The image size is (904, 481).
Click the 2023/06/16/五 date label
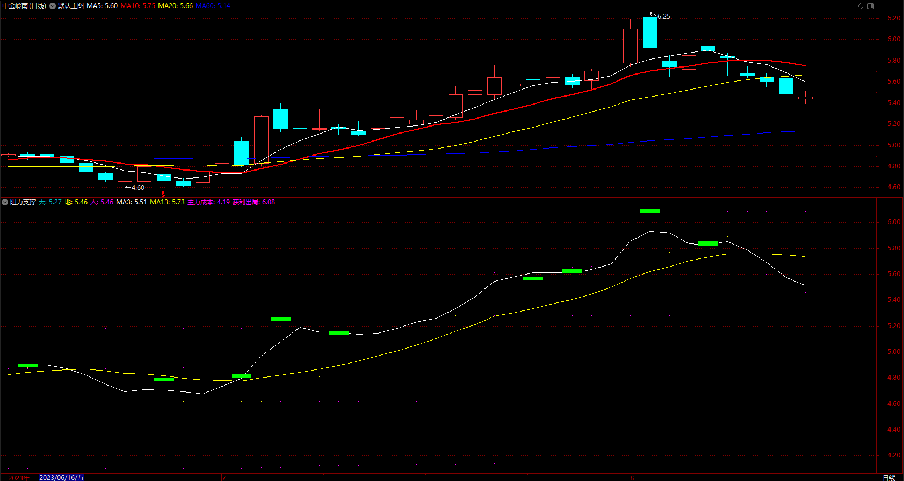(62, 477)
